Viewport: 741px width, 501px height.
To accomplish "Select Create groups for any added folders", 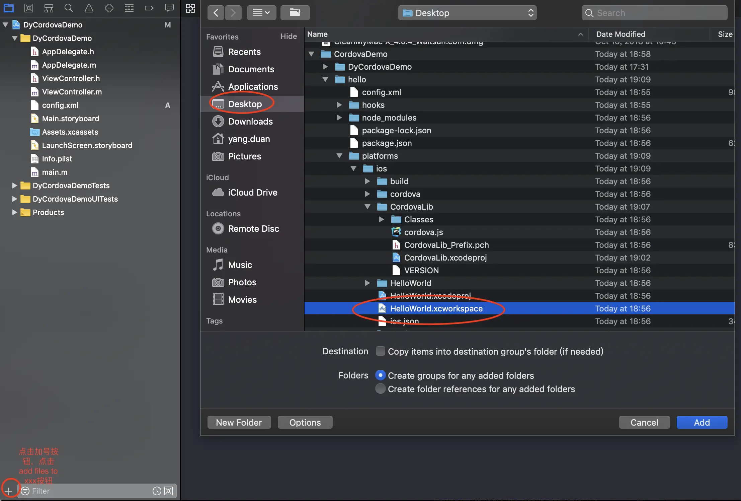I will pos(380,375).
